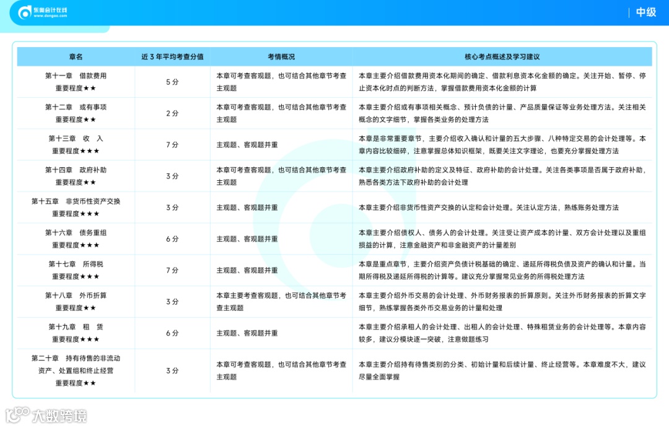Click the 6分 score for 租赁 chapter
The width and height of the screenshot is (669, 428).
click(172, 333)
